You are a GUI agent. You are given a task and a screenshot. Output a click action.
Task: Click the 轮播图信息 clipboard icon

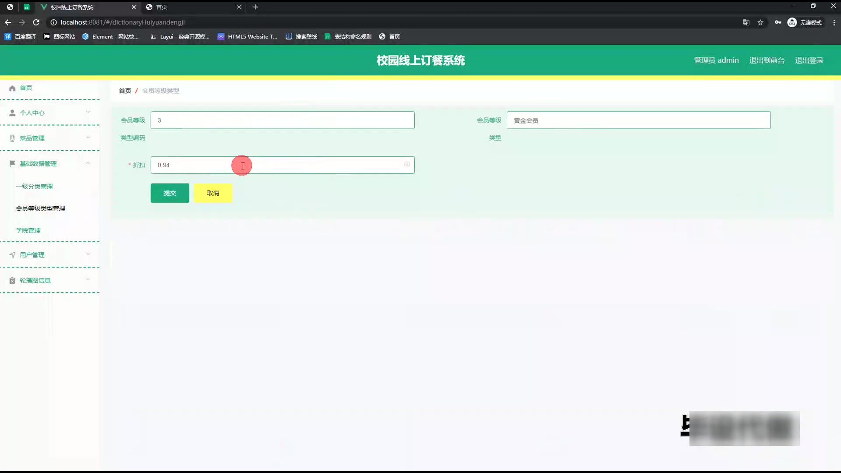[12, 280]
